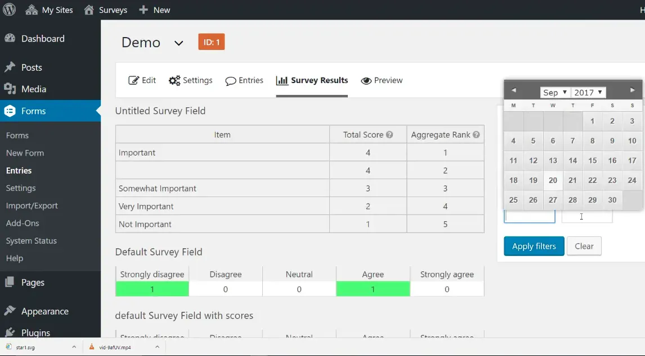This screenshot has width=645, height=356.
Task: Click the end date input field
Action: click(x=587, y=216)
